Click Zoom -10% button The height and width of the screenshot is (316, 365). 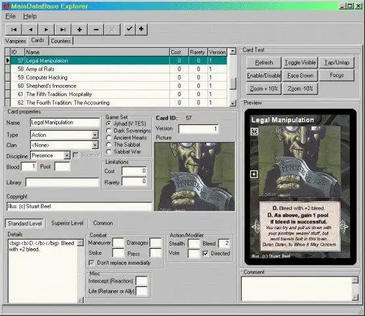tap(300, 89)
